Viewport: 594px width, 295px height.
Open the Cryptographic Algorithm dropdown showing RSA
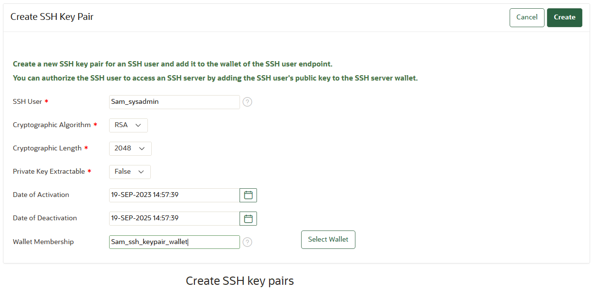(128, 125)
